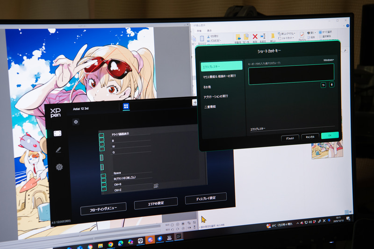Click the XP-Pen icon on taskbar

click(179, 236)
